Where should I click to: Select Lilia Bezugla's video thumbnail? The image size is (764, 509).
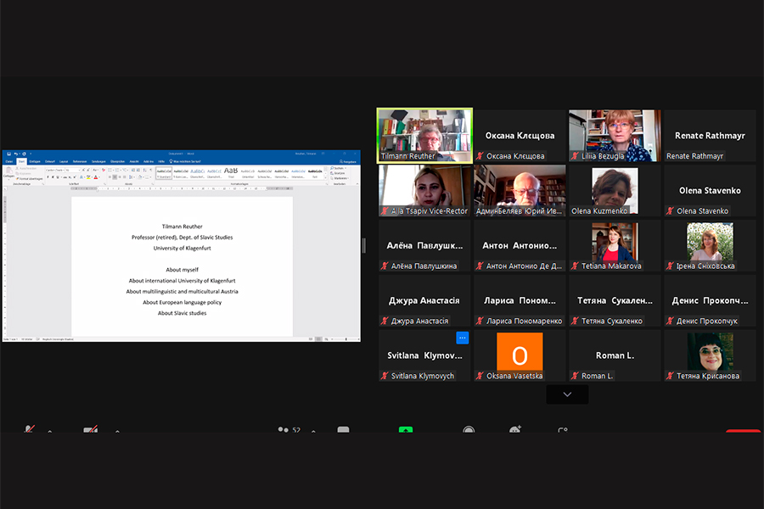[615, 136]
